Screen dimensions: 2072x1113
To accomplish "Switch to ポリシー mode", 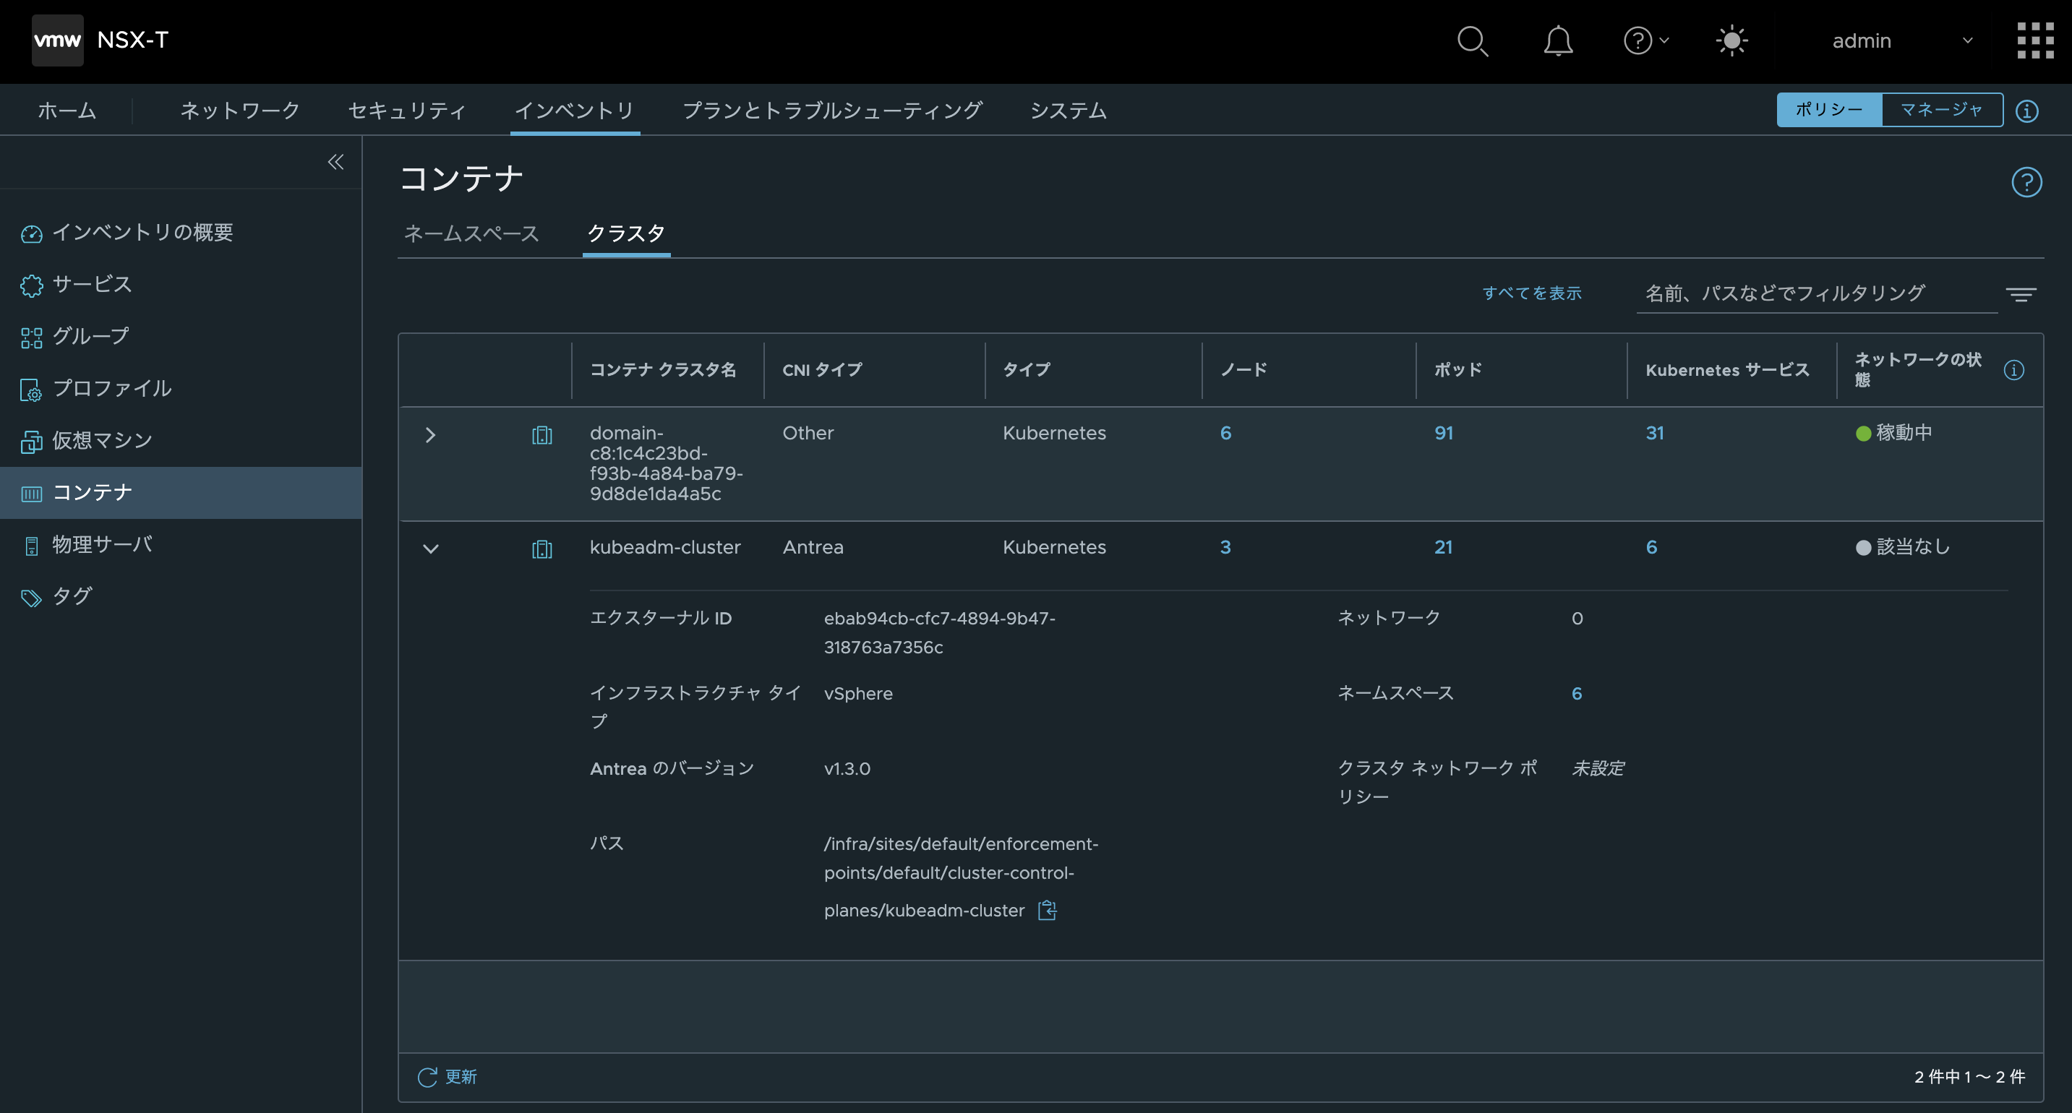I will (x=1829, y=109).
